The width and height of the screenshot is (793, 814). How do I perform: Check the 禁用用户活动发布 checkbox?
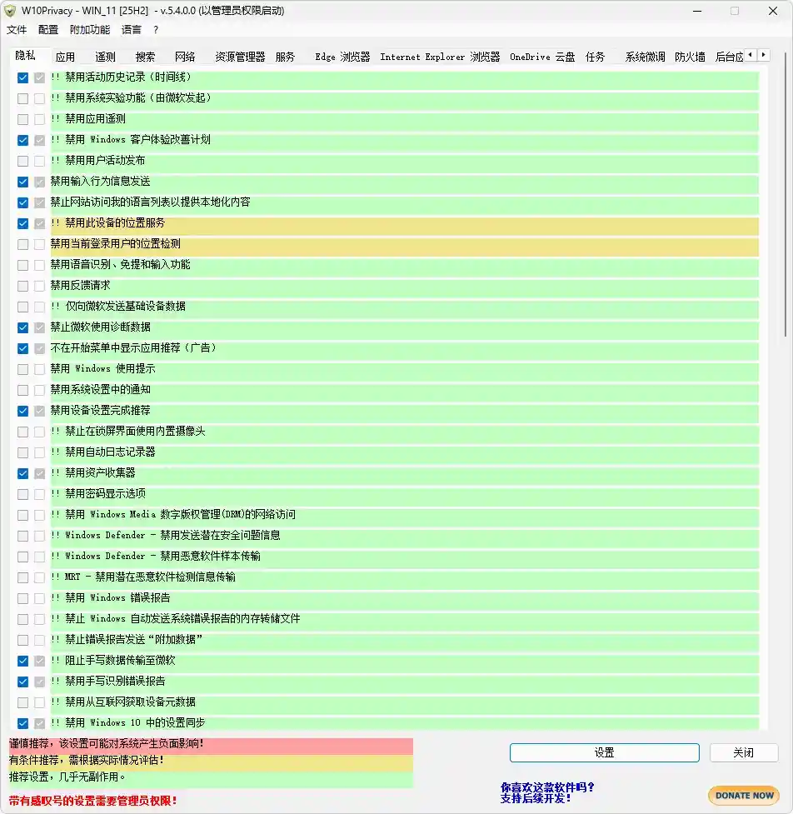pyautogui.click(x=22, y=161)
